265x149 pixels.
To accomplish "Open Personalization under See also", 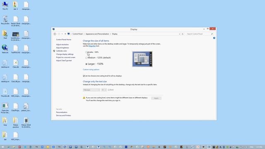I will pyautogui.click(x=62, y=112).
